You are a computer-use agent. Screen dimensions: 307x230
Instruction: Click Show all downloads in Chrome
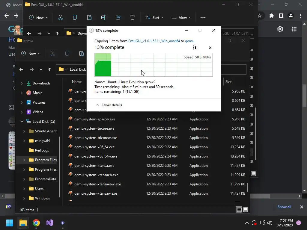pyautogui.click(x=284, y=207)
